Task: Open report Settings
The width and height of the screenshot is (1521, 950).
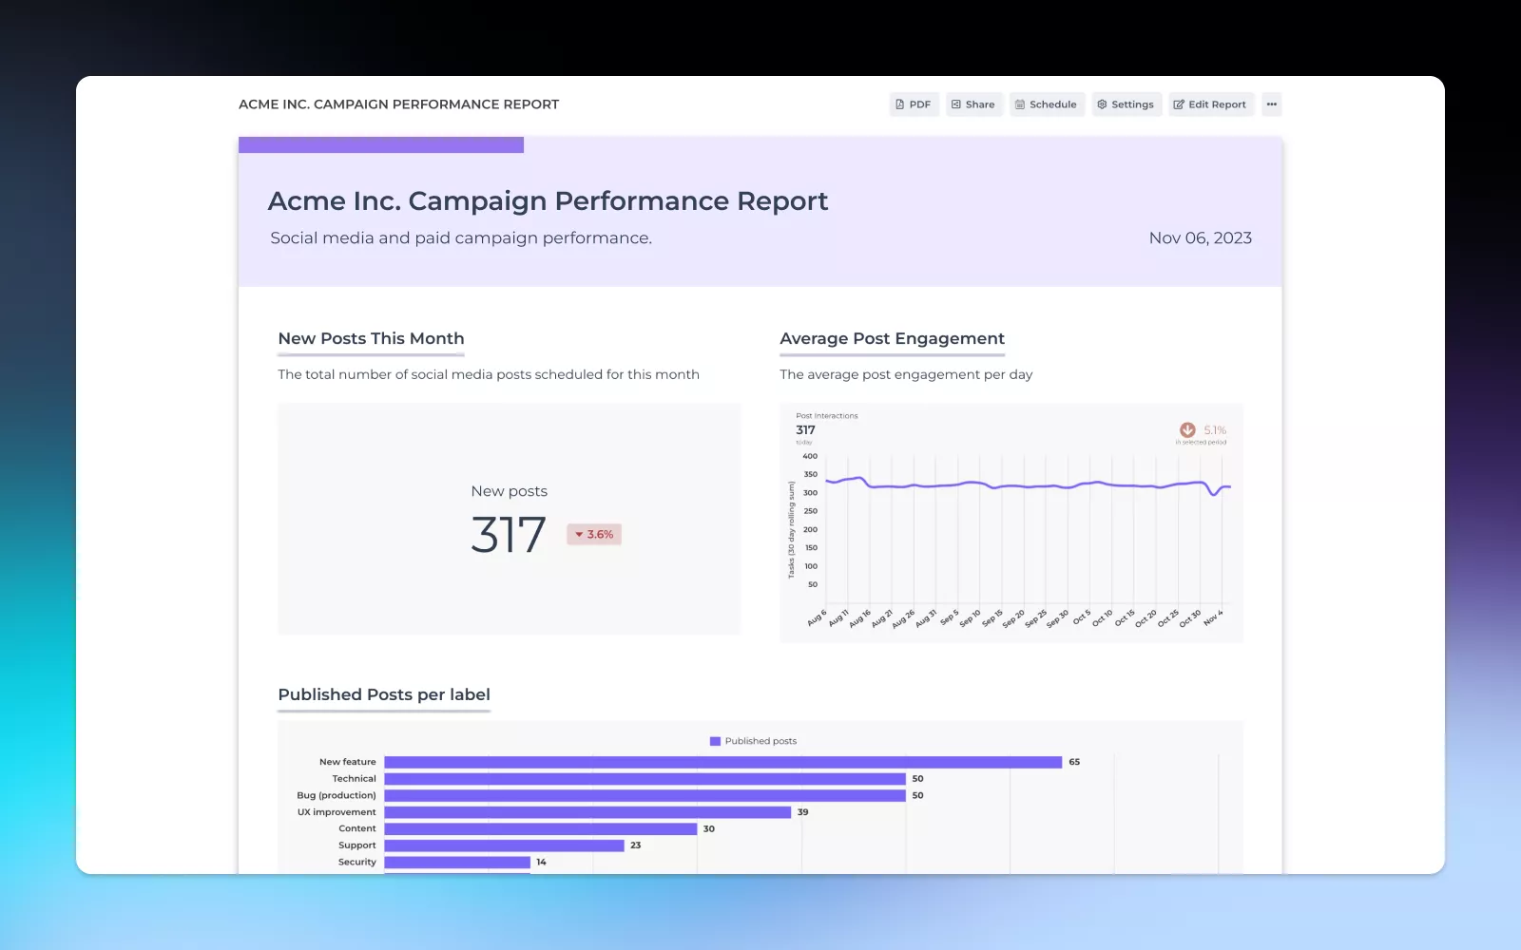Action: tap(1126, 104)
